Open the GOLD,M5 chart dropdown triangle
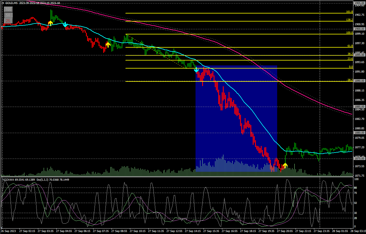This screenshot has width=366, height=234. 3,3
